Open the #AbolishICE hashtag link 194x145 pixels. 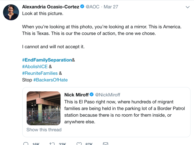(35, 67)
